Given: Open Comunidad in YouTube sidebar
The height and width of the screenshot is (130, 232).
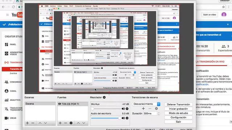Looking at the screenshot, I should coord(13,82).
